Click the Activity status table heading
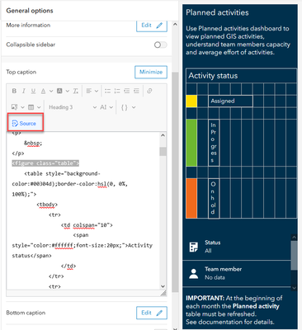 coord(213,76)
